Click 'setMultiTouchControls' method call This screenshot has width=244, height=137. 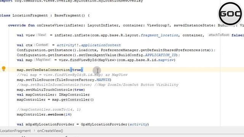click(49, 90)
